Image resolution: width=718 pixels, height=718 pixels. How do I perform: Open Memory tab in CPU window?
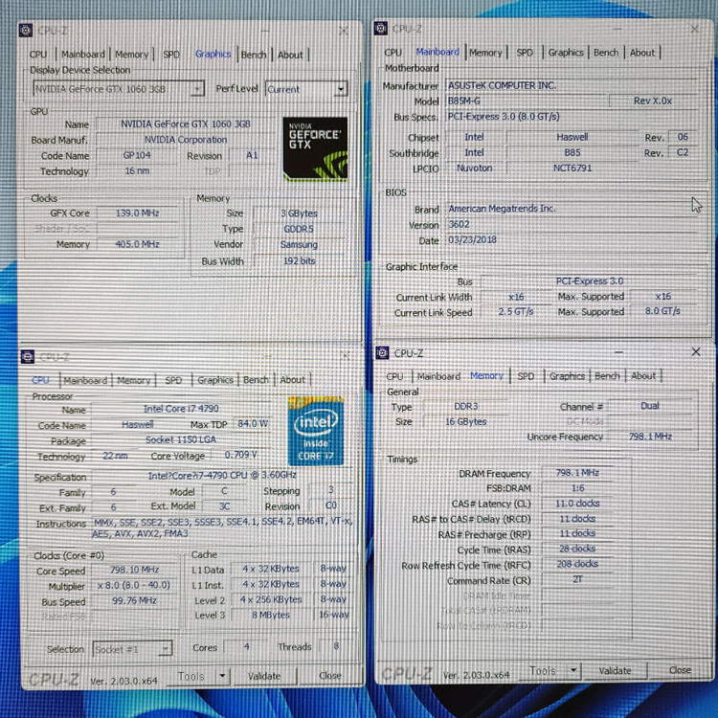(133, 380)
